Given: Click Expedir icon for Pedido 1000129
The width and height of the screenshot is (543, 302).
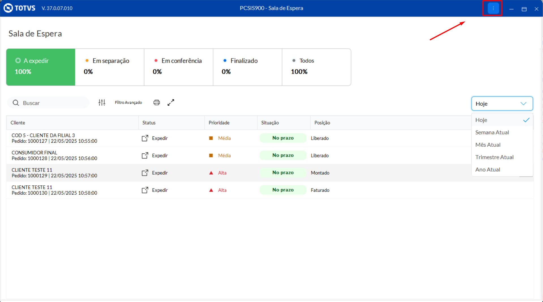Looking at the screenshot, I should point(145,173).
